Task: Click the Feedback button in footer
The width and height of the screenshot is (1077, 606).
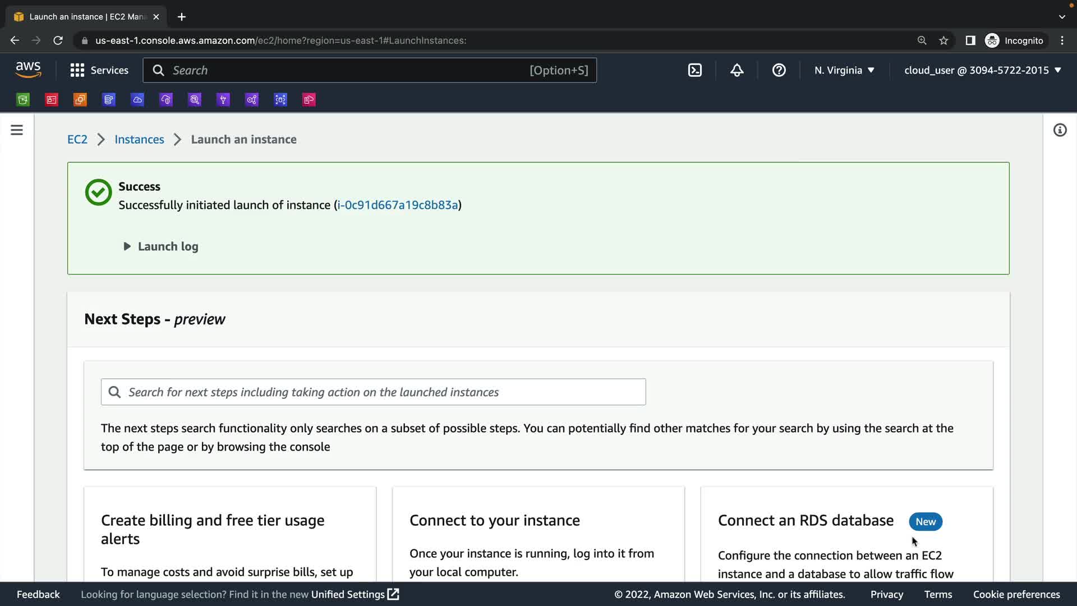Action: pos(38,594)
